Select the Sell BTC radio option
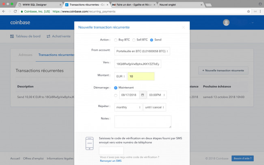The height and width of the screenshot is (165, 264). 134,40
